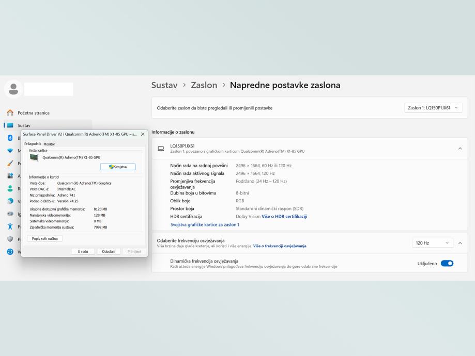Click the Svojstva button in dialog
Screen dimensions: 475x356
click(x=118, y=167)
